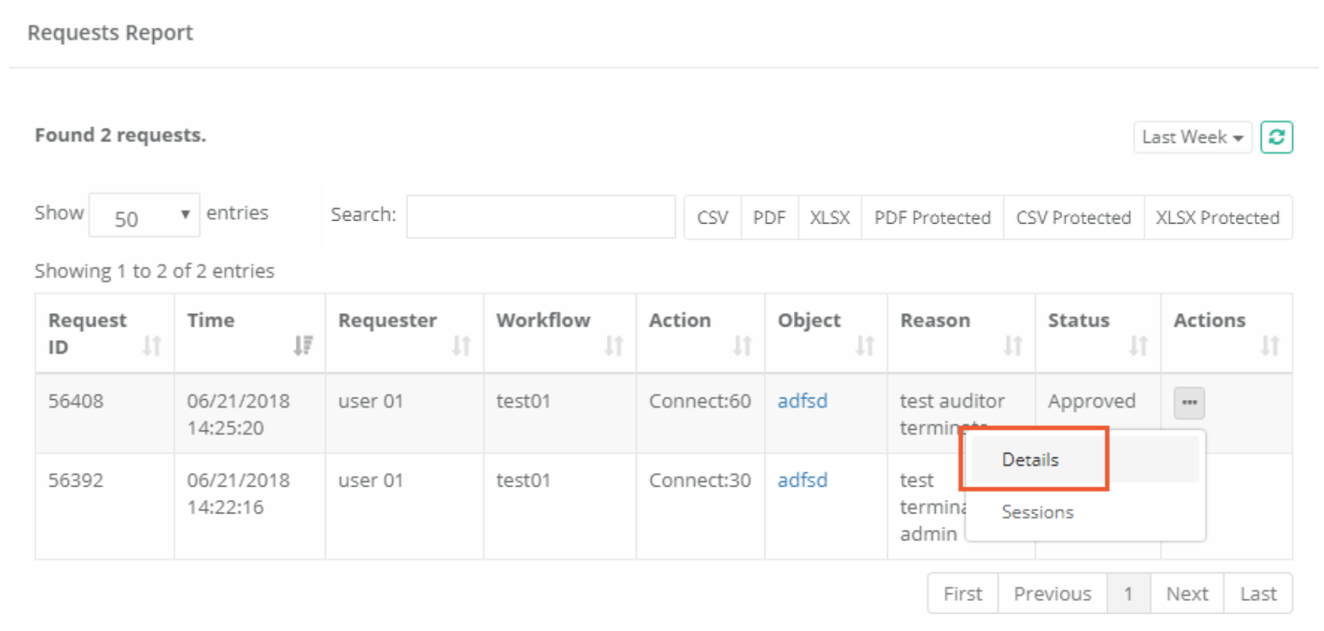
Task: Export the report as CSV
Action: pos(712,218)
